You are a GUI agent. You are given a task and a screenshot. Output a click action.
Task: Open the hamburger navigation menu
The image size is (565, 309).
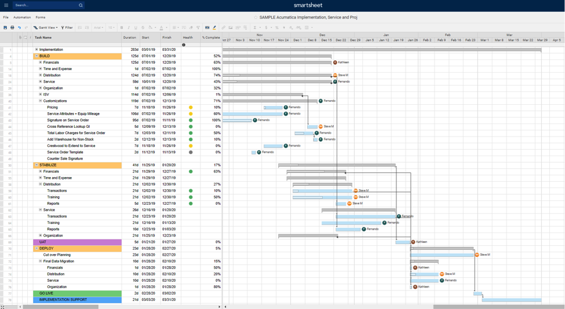point(6,5)
